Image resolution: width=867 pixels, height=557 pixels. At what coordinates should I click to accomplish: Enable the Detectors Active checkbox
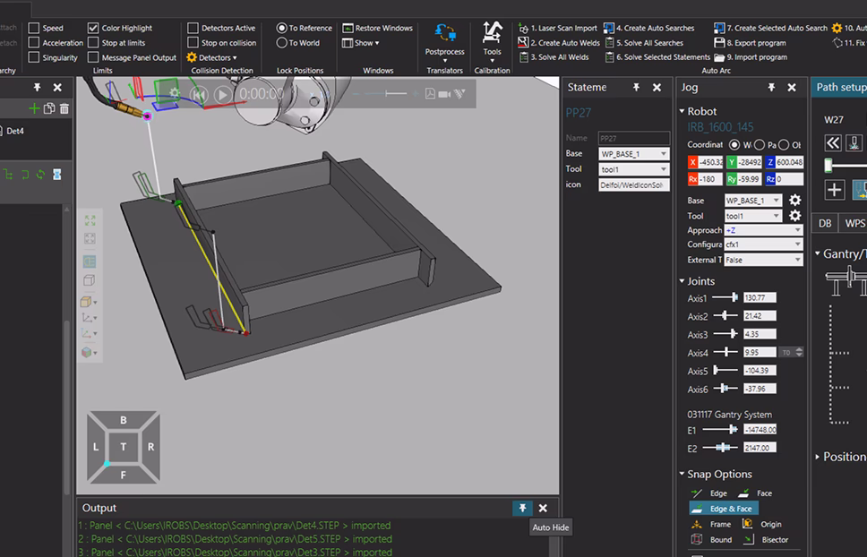[193, 28]
